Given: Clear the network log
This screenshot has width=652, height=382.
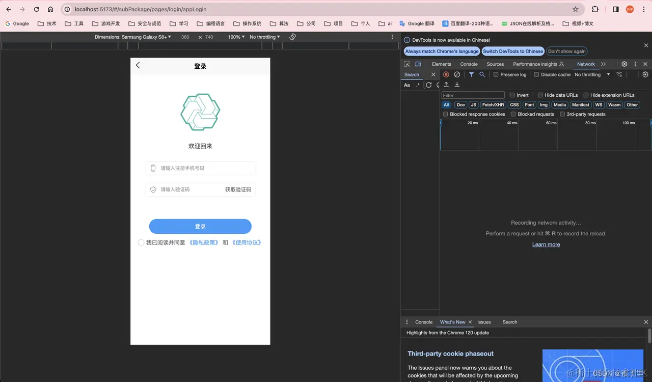Looking at the screenshot, I should pyautogui.click(x=457, y=74).
